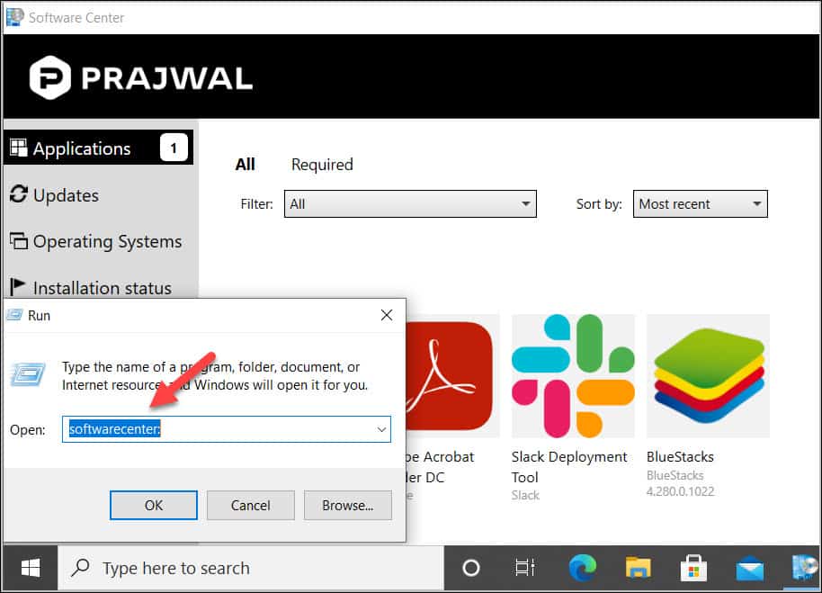The width and height of the screenshot is (822, 593).
Task: Switch to the All tab
Action: coord(245,165)
